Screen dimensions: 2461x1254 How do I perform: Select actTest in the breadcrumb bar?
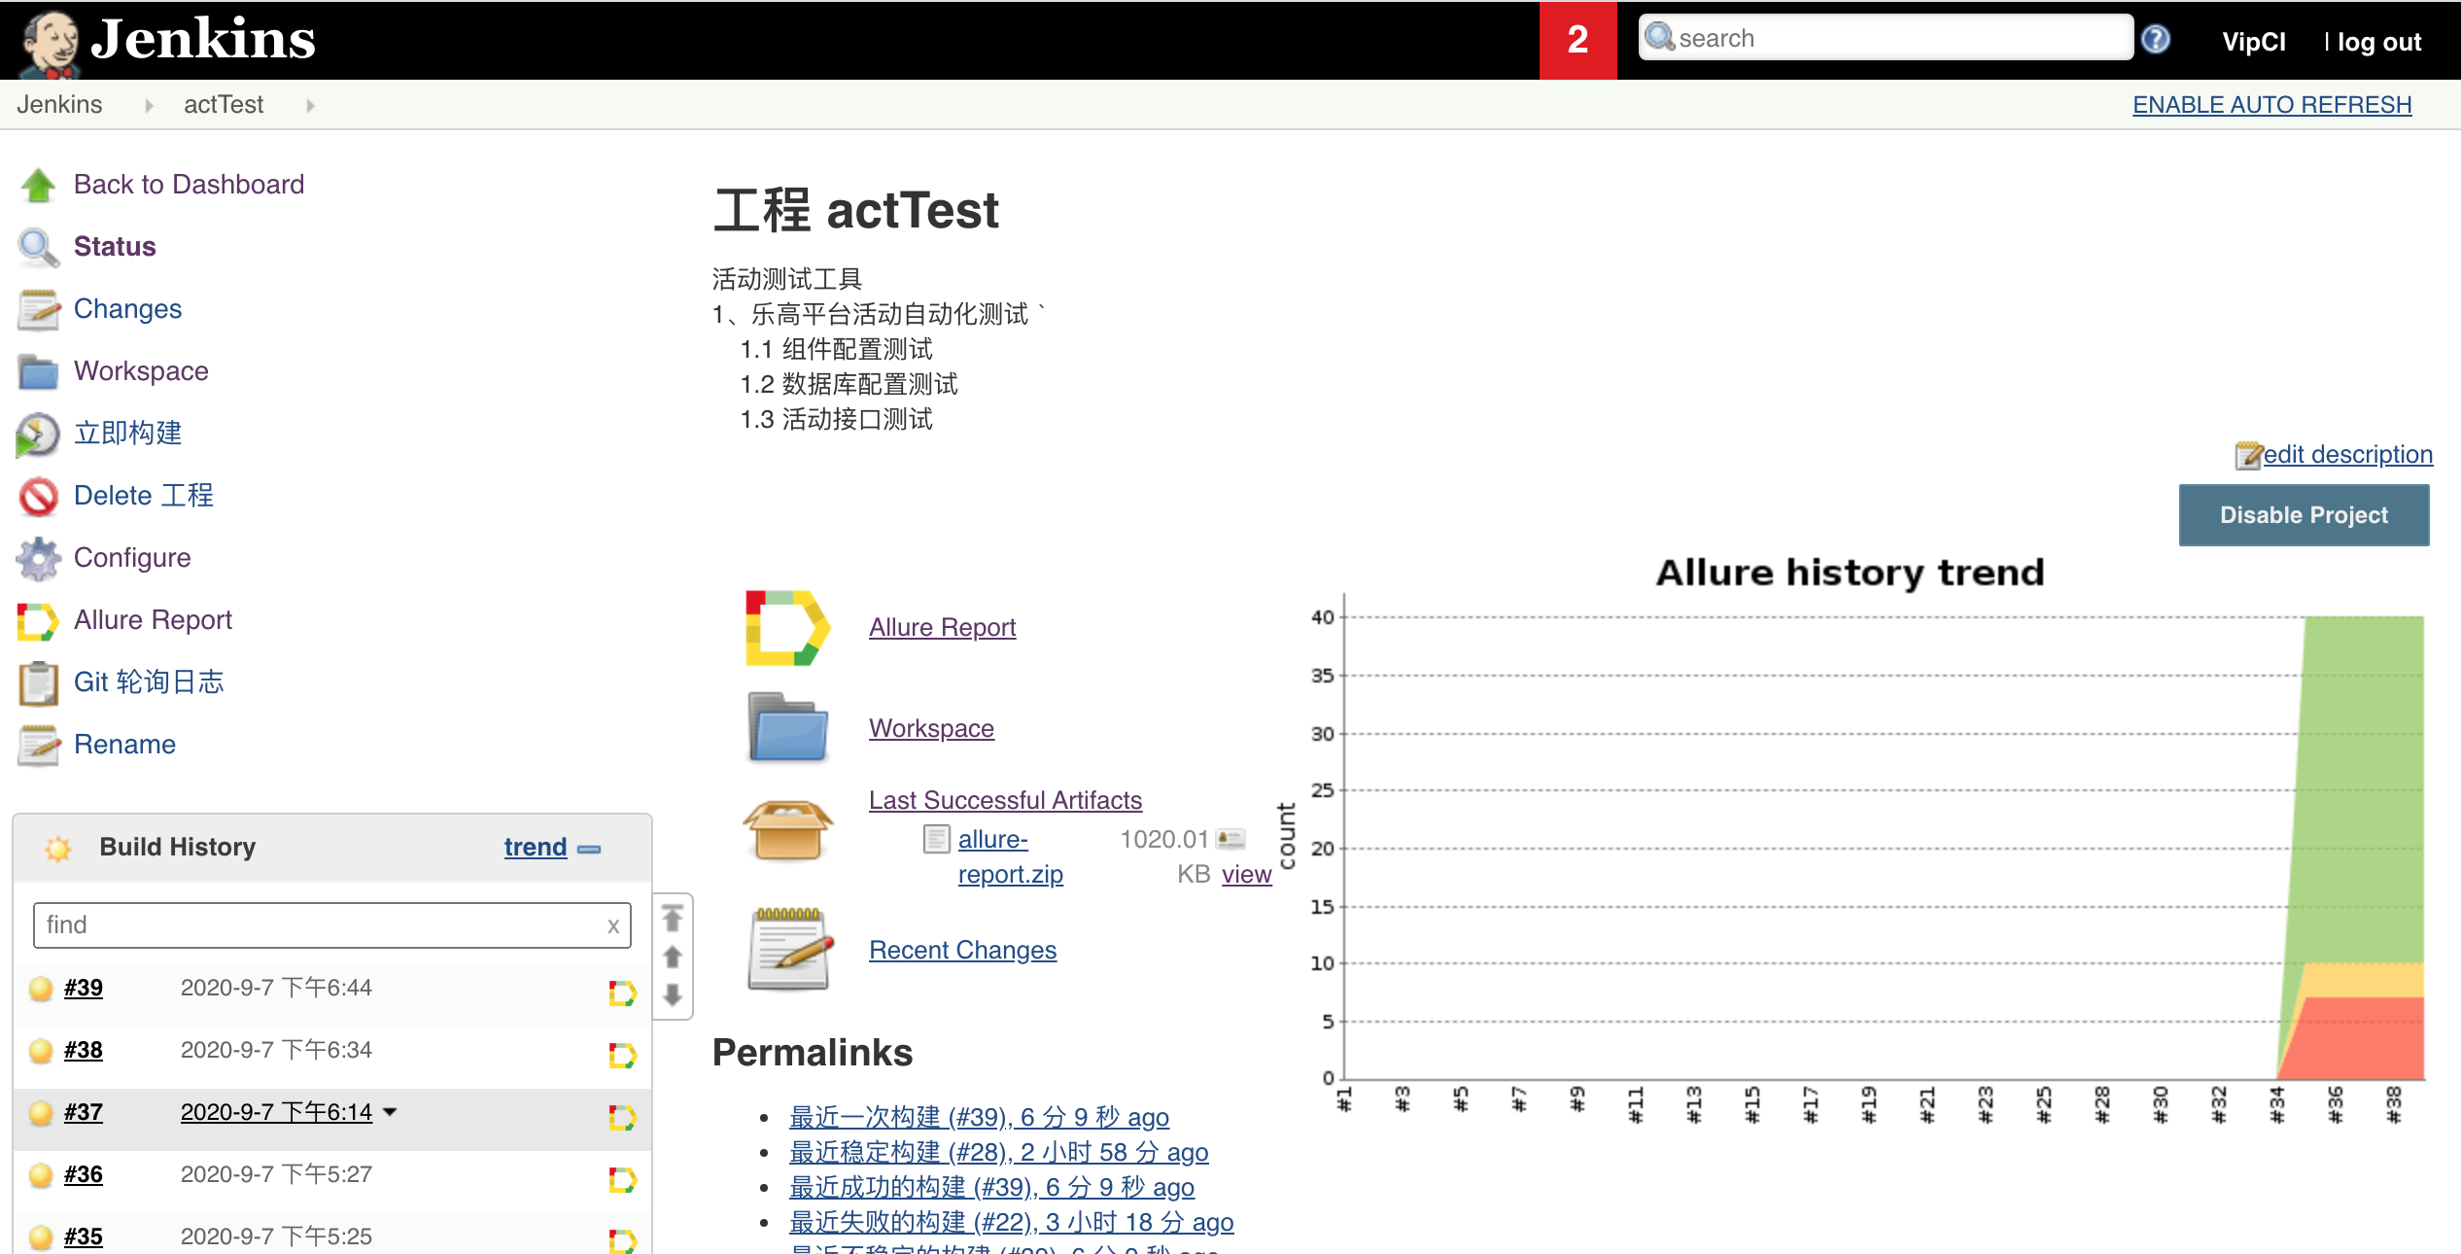223,104
